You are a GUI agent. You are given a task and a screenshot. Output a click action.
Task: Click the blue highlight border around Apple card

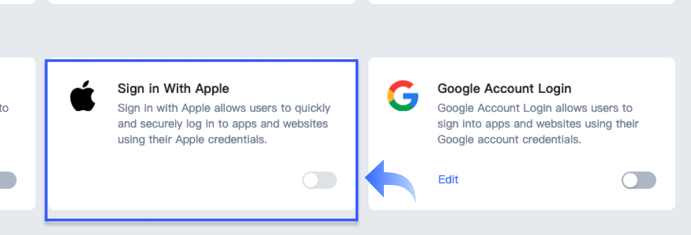click(202, 60)
